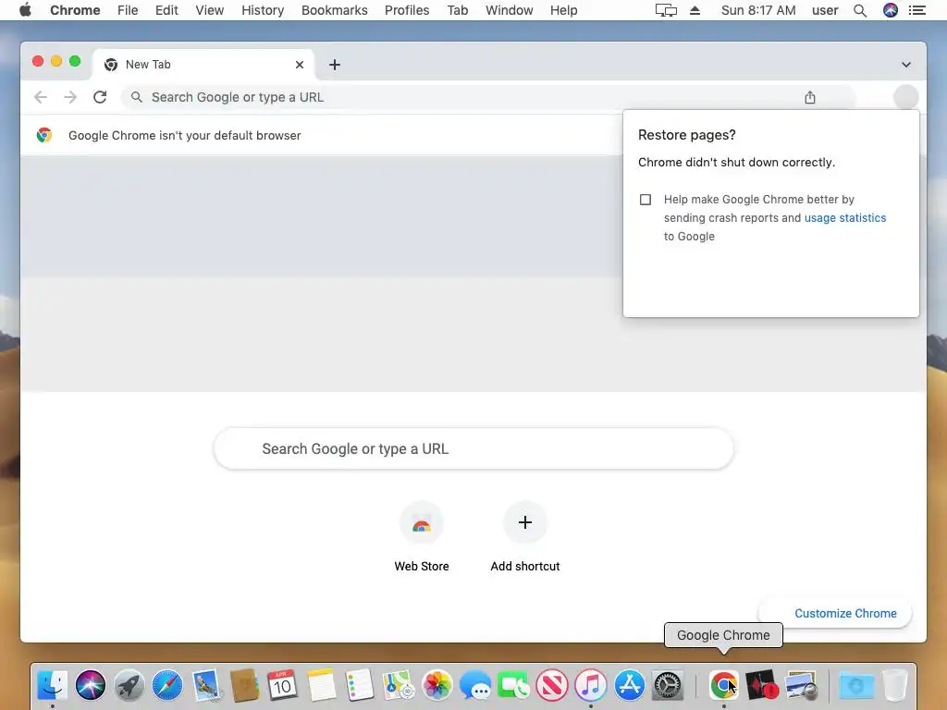
Task: Open the Window menu
Action: tap(510, 10)
